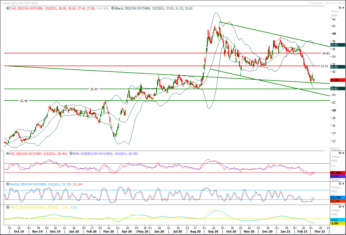Click the blue 33.720 stochastic value tag
The width and height of the screenshot is (346, 235).
pos(338,198)
